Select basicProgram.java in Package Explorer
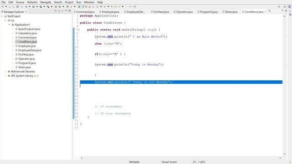 (x=29, y=29)
